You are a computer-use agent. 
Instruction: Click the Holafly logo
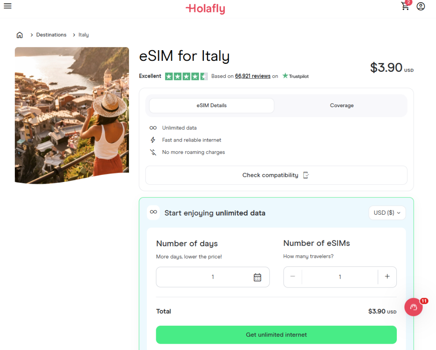click(x=205, y=8)
